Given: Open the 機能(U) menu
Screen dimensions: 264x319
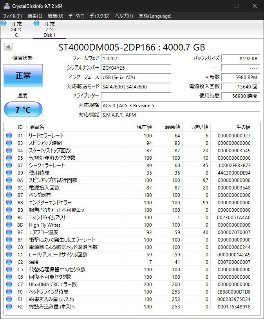Looking at the screenshot, I should [55, 16].
